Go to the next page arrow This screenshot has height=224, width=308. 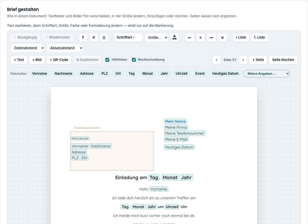(243, 60)
